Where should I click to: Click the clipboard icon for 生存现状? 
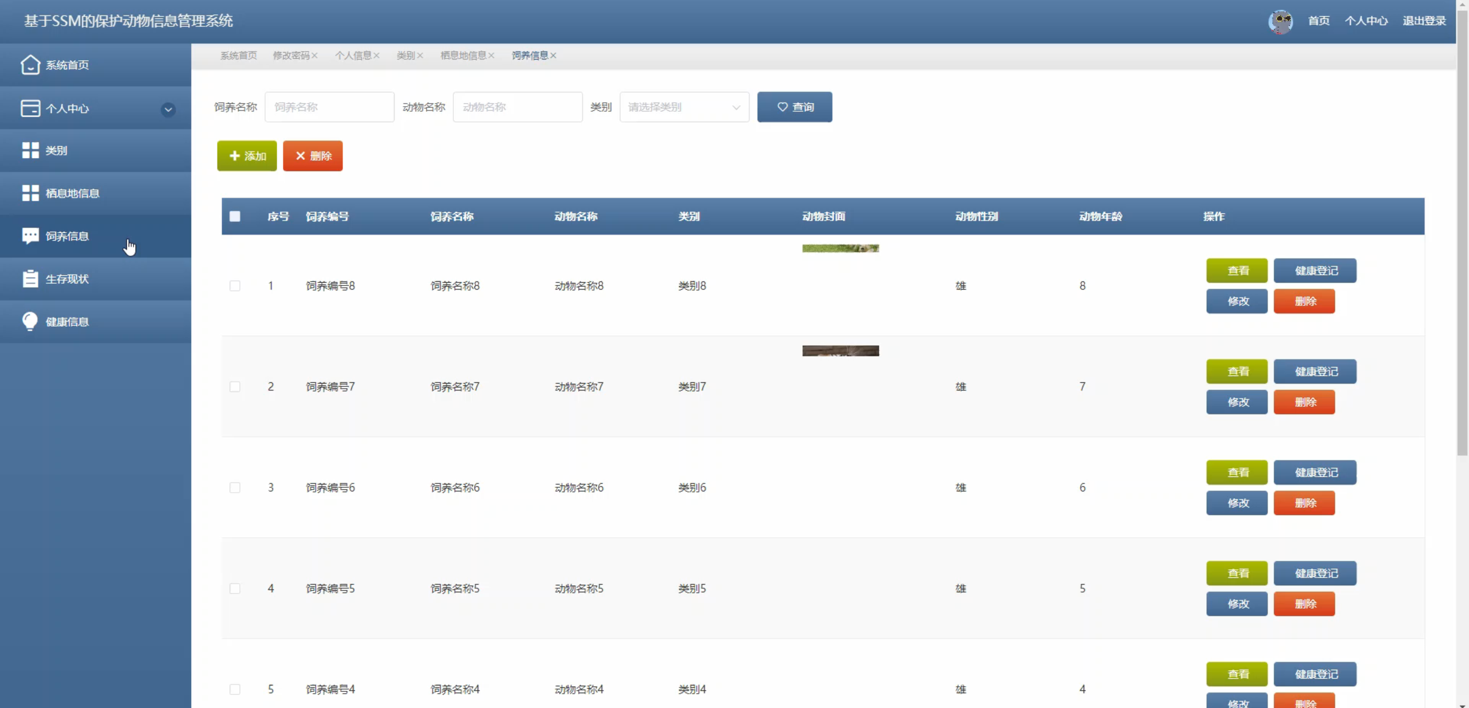point(30,279)
